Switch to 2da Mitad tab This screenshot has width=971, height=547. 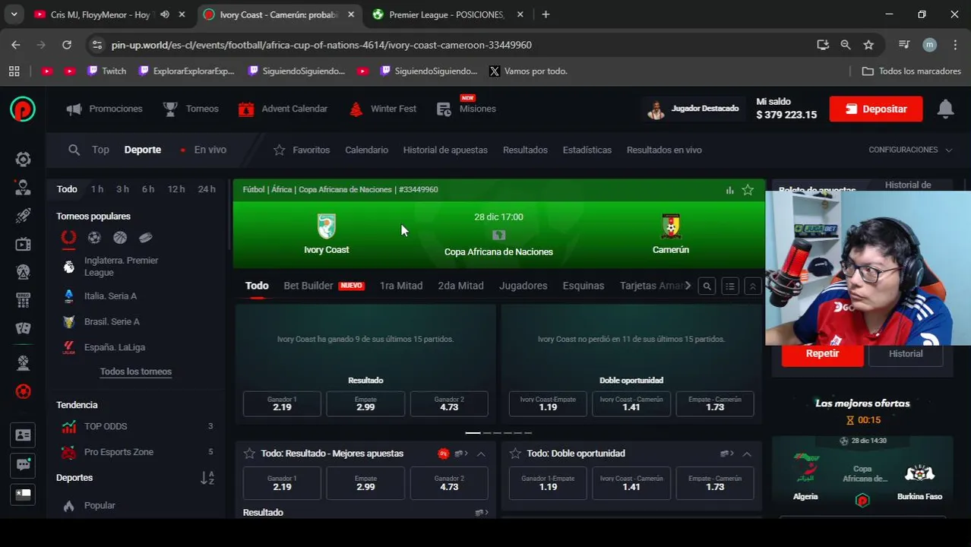tap(460, 286)
